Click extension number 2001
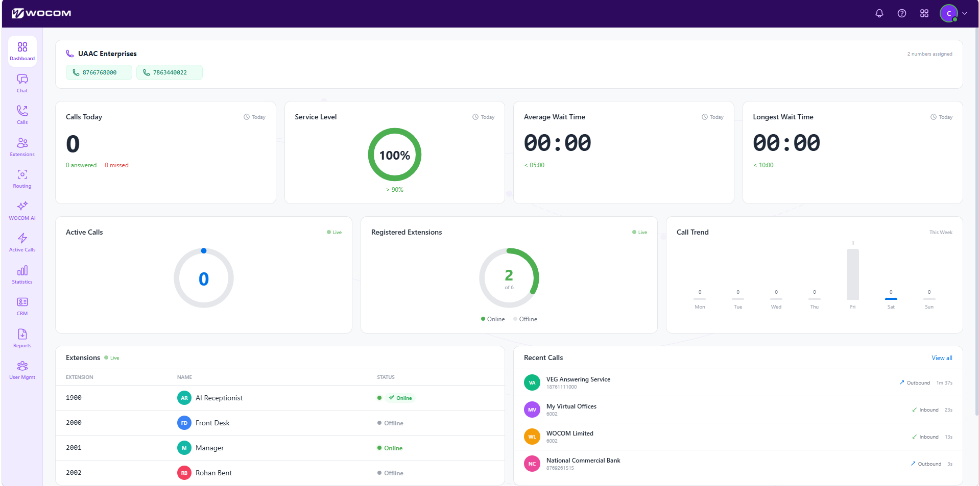The width and height of the screenshot is (979, 486). (x=74, y=448)
